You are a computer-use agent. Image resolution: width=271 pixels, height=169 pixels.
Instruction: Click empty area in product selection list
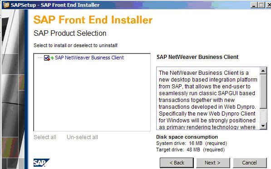coord(92,97)
